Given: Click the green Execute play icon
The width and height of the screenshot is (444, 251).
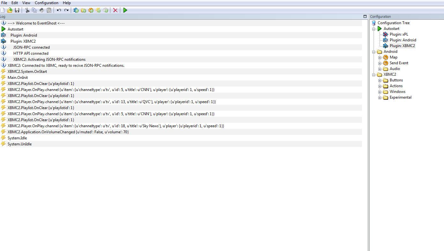Looking at the screenshot, I should [x=125, y=10].
